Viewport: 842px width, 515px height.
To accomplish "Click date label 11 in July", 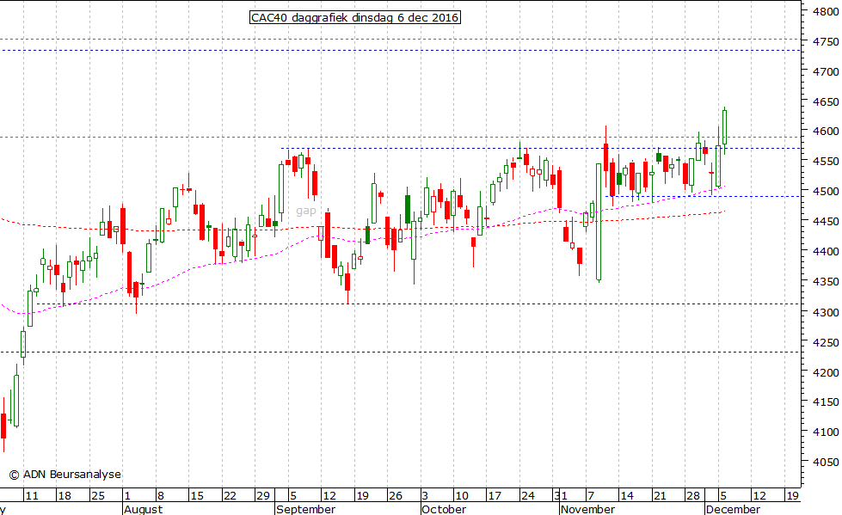I will click(x=32, y=496).
